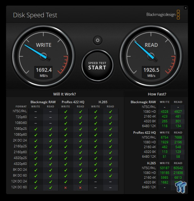Click the 5985 H.265 2160 4K write value

(165, 177)
